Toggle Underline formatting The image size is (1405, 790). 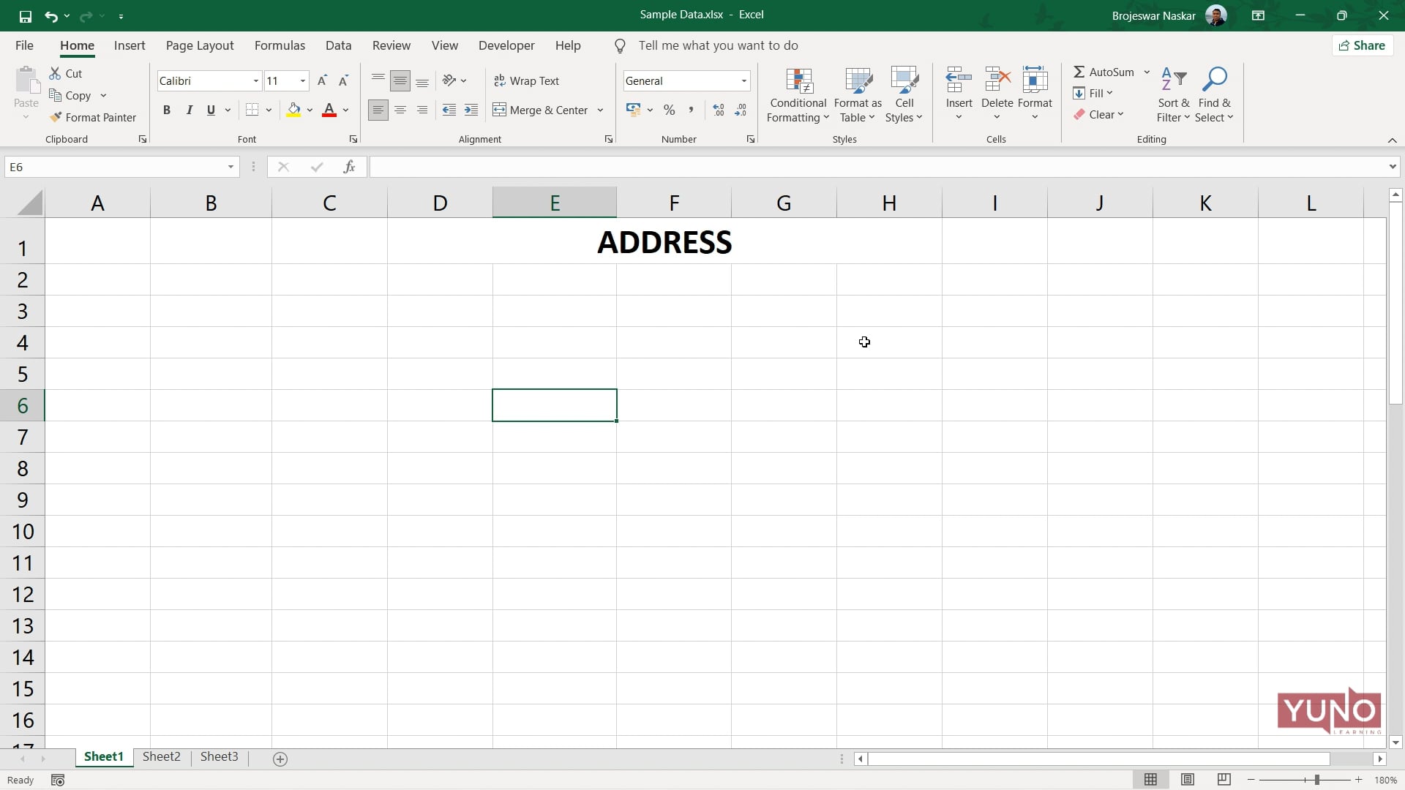coord(211,110)
